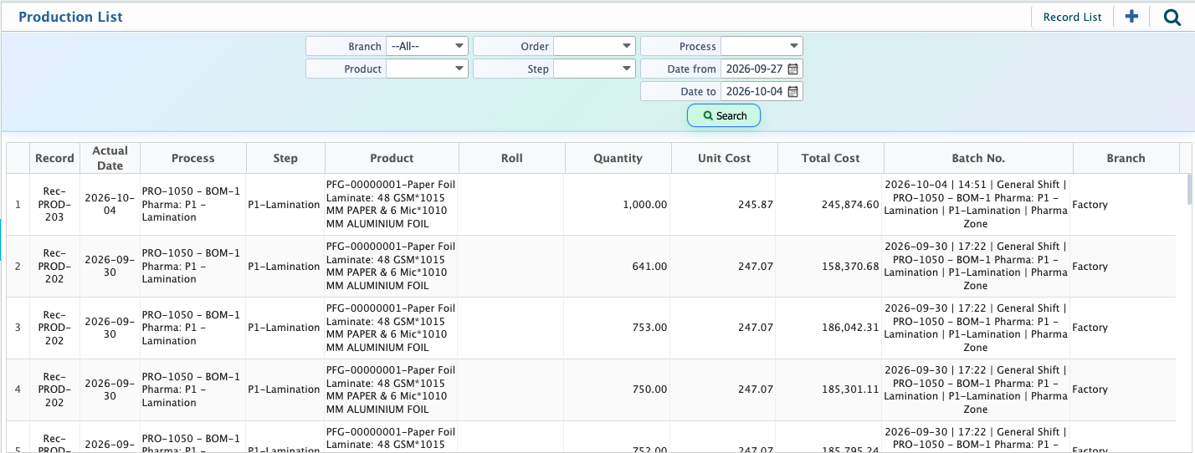
Task: Open the Record List link
Action: pyautogui.click(x=1072, y=17)
